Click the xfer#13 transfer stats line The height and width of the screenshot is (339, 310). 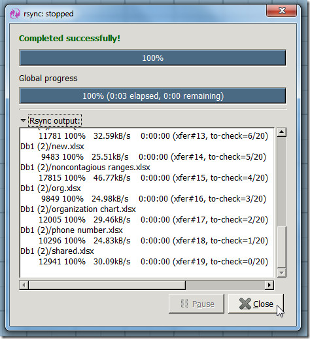pyautogui.click(x=154, y=136)
